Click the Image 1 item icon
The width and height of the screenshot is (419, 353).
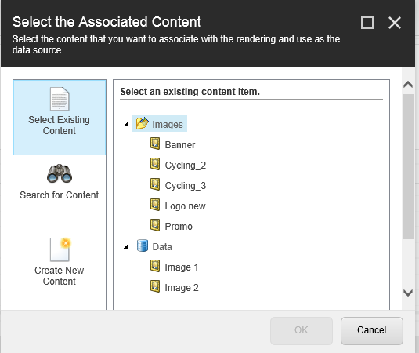pos(155,266)
